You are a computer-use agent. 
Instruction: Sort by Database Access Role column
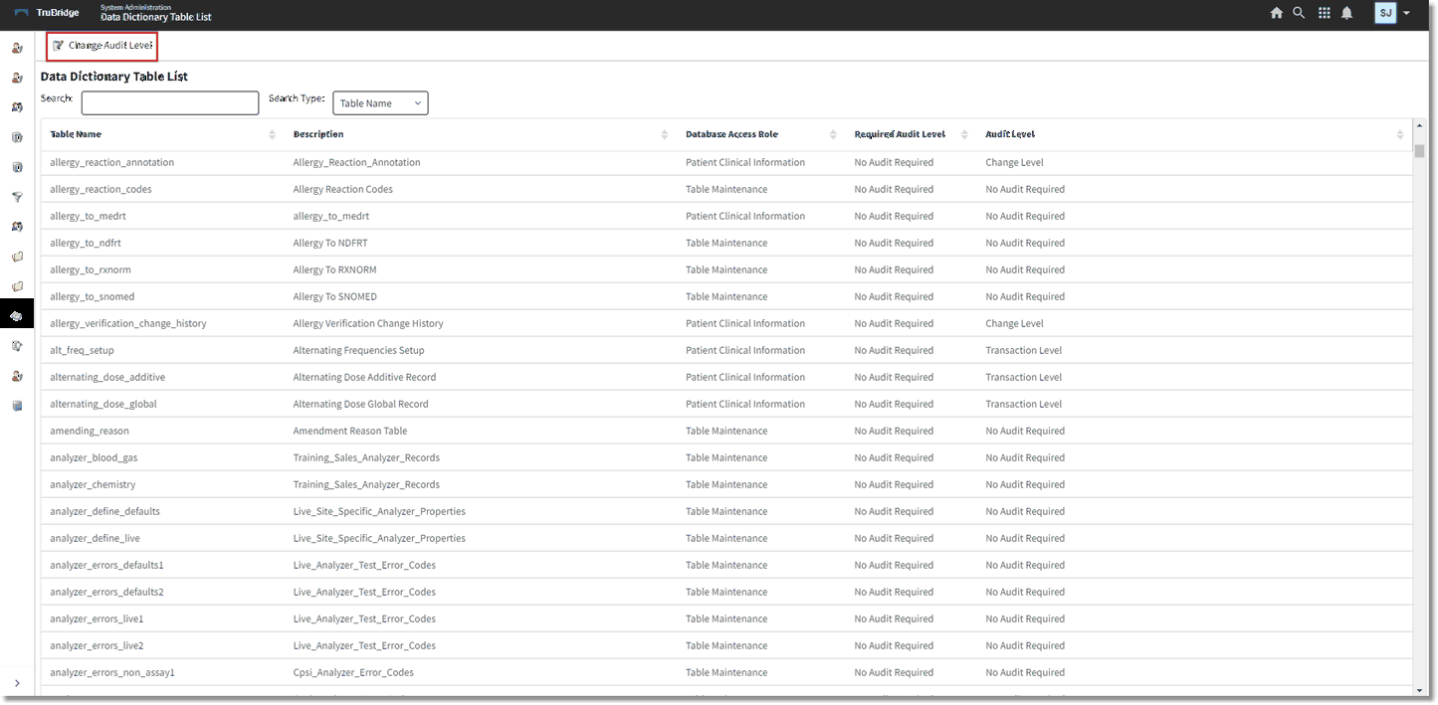(731, 134)
